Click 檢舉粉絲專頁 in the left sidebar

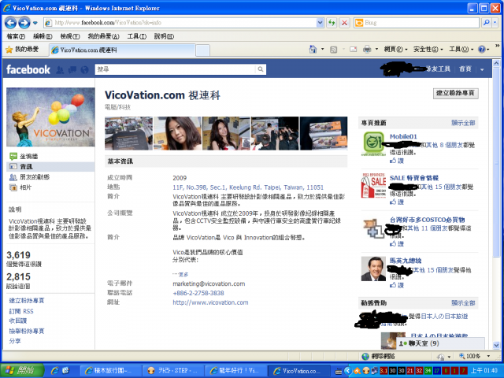pos(26,331)
